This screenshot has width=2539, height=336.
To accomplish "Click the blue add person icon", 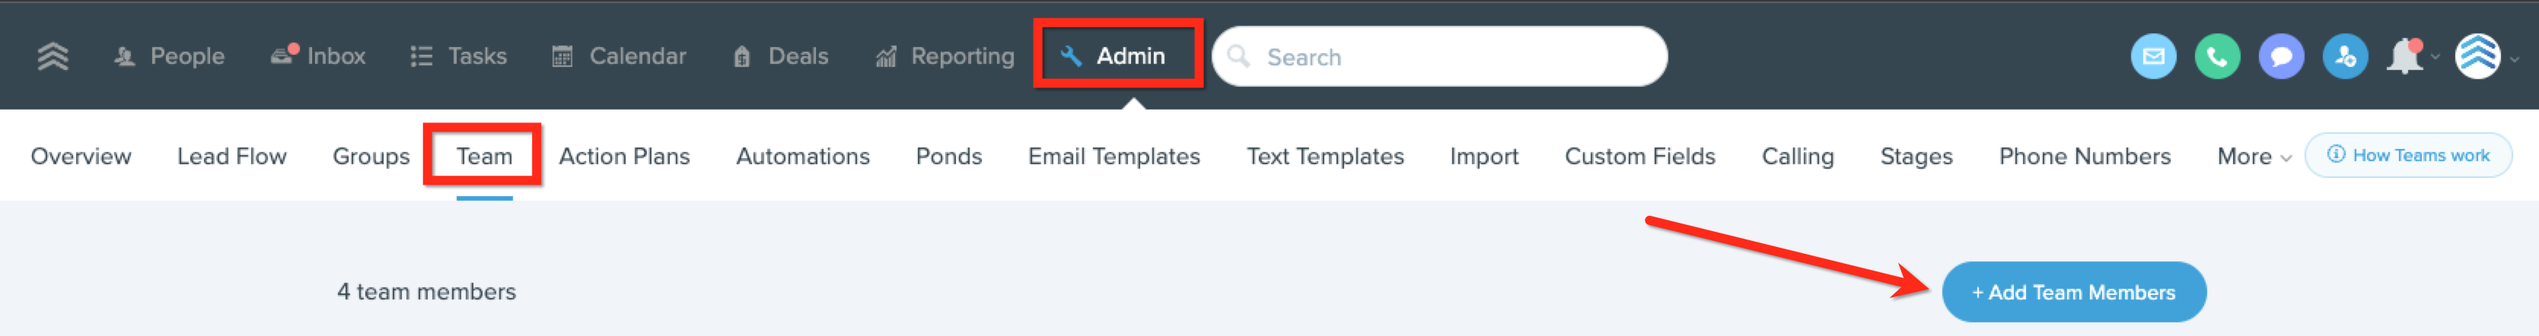I will tap(2345, 57).
